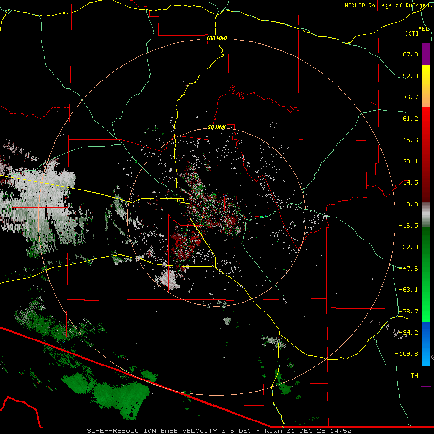The width and height of the screenshot is (434, 434).
Task: Select the -0.9 scale value
Action: coord(410,204)
